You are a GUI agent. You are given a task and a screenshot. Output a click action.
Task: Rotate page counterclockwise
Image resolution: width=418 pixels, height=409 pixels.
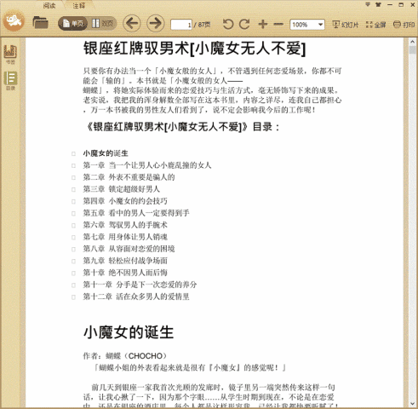coord(227,24)
